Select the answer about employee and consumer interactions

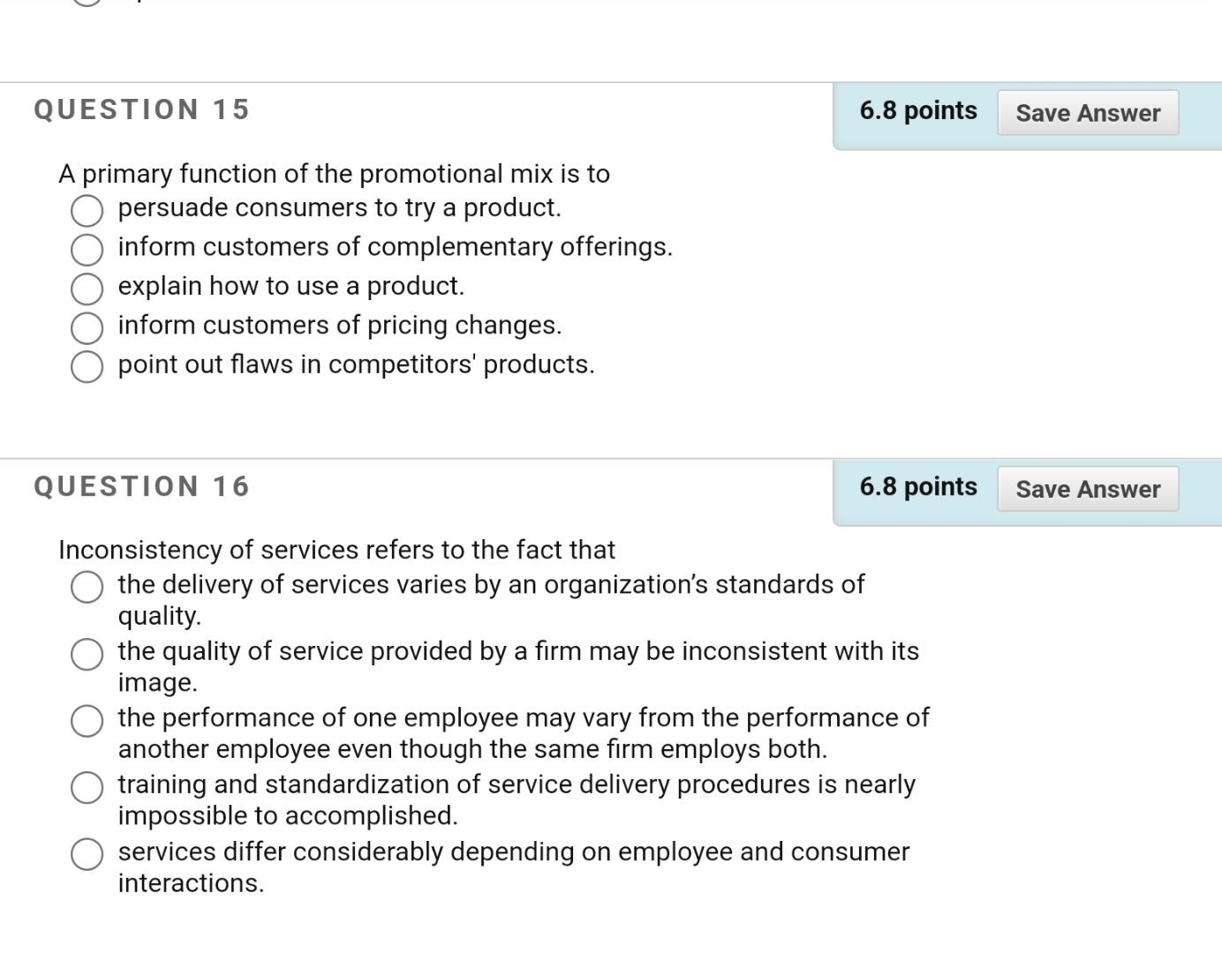click(87, 854)
